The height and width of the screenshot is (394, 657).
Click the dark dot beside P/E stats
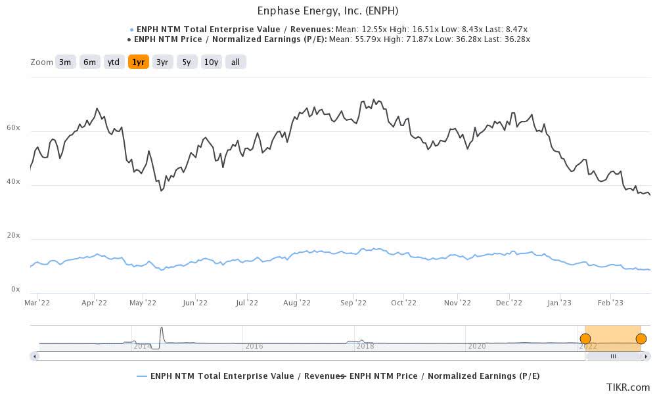click(127, 38)
